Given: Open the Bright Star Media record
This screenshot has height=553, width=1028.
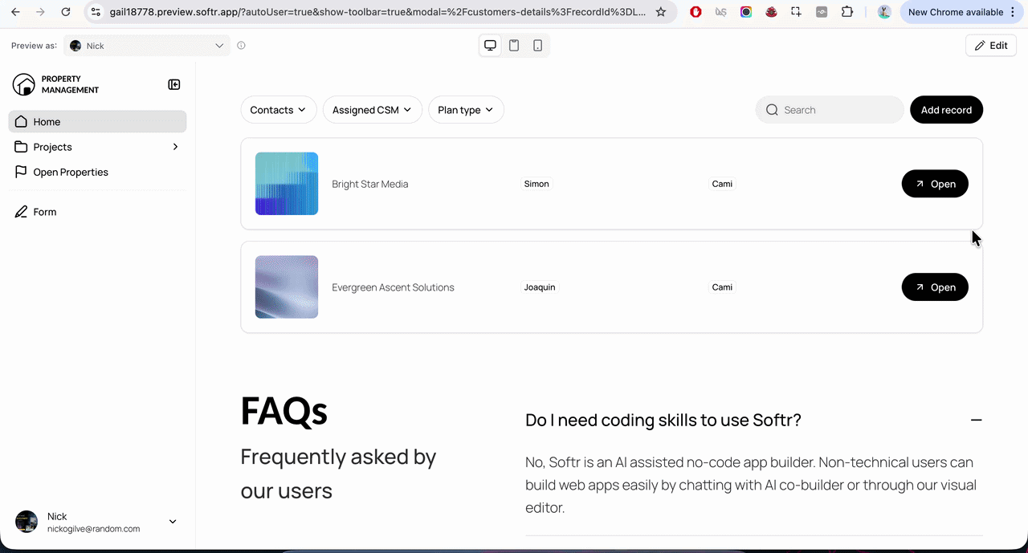Looking at the screenshot, I should 935,184.
